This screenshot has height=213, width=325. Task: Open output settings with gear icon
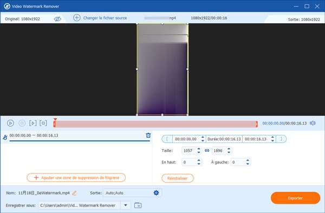tap(157, 193)
